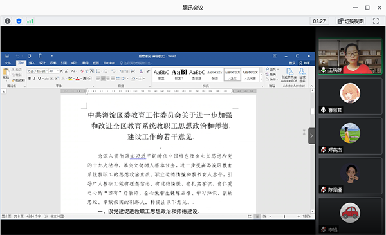Collapse the Word ribbon caret
386x235 pixels.
[311, 86]
